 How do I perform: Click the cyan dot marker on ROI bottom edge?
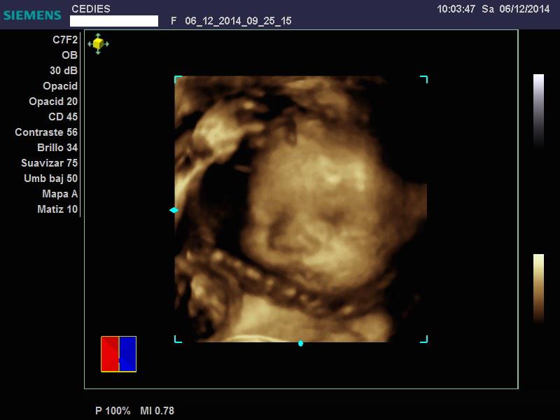click(301, 343)
